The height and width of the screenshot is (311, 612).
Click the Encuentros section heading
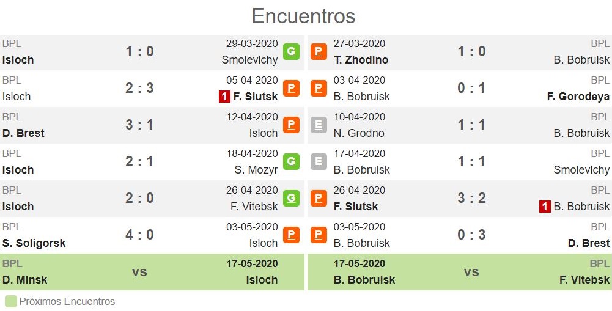tap(304, 16)
